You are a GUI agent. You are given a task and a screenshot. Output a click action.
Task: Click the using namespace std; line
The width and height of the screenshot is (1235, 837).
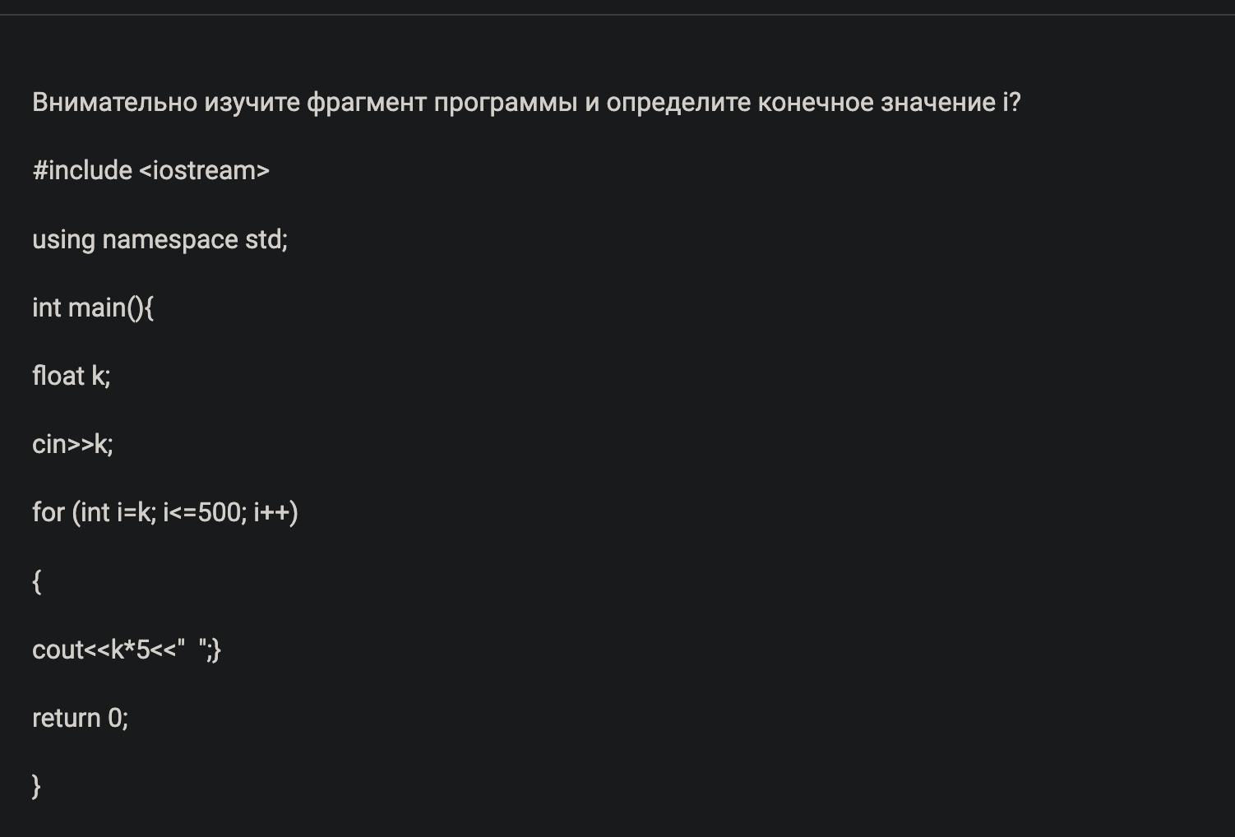[160, 239]
